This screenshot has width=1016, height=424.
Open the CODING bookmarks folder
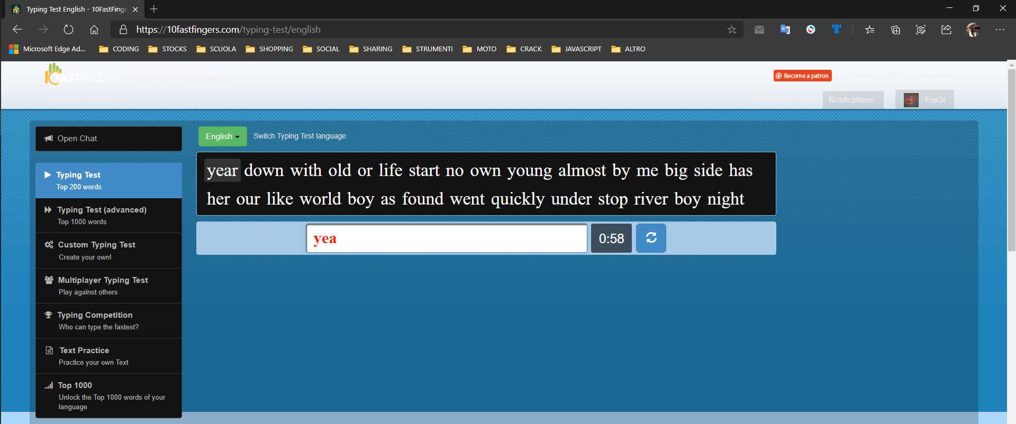pos(119,49)
